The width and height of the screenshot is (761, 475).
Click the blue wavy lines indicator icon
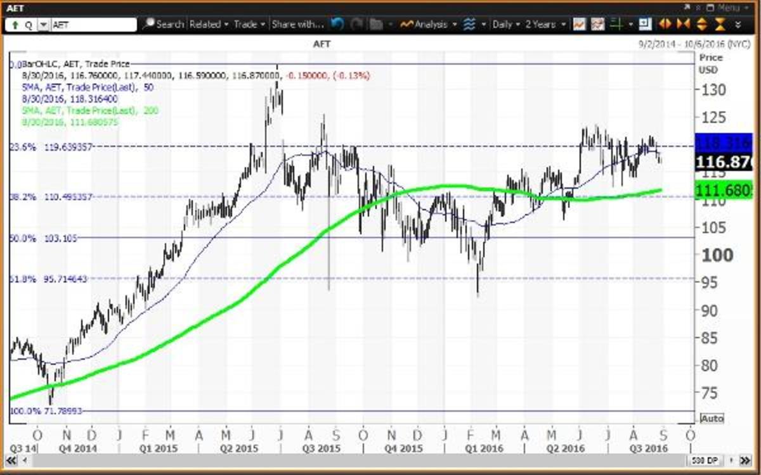[469, 24]
